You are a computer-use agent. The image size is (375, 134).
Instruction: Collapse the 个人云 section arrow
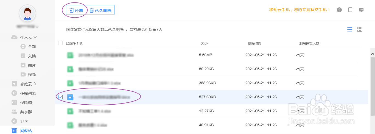(x=35, y=37)
